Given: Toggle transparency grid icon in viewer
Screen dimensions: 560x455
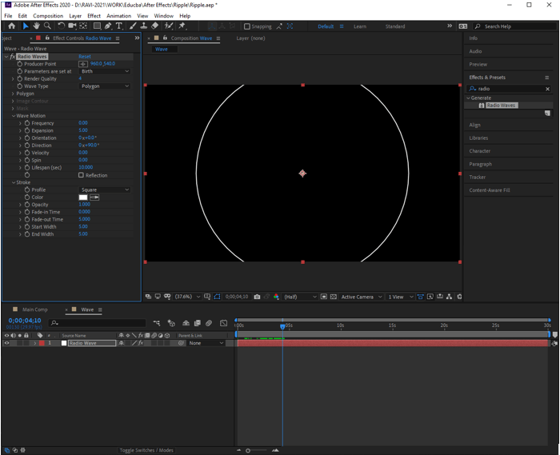Looking at the screenshot, I should (334, 297).
